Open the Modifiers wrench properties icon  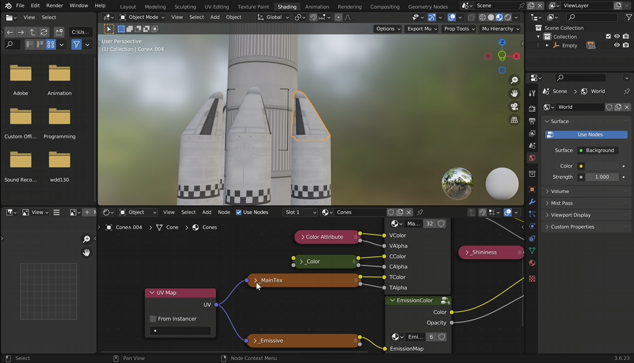pyautogui.click(x=532, y=201)
